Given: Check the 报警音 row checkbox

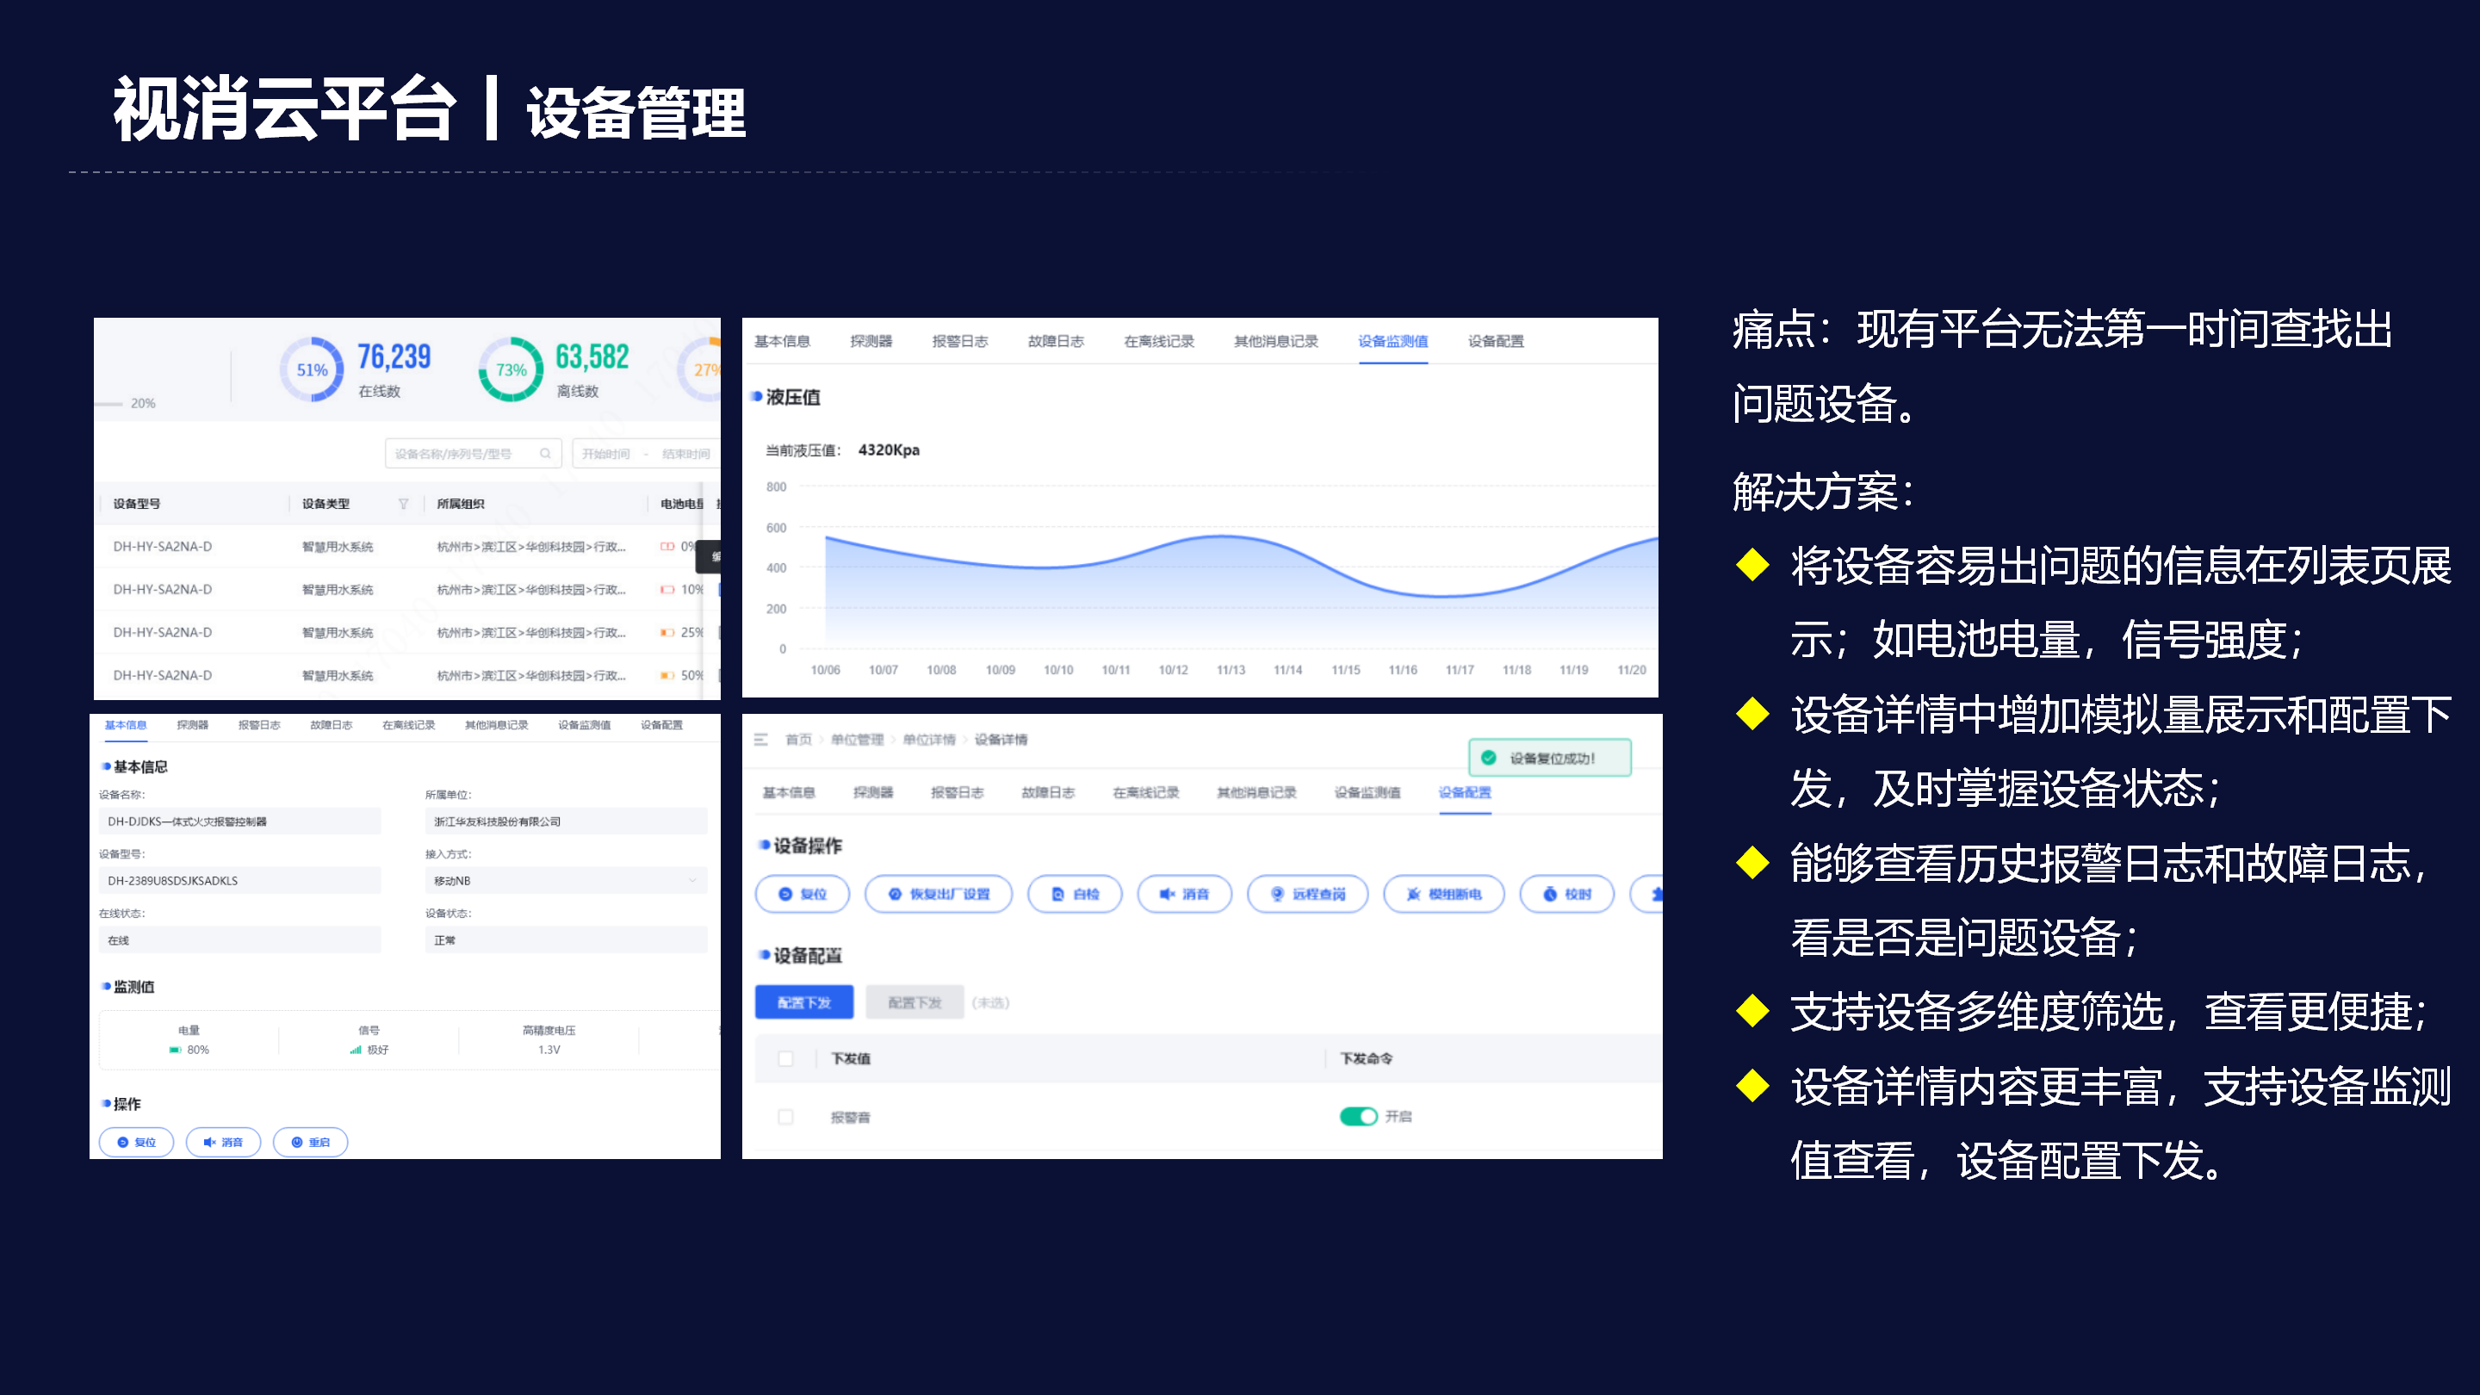Looking at the screenshot, I should (785, 1117).
